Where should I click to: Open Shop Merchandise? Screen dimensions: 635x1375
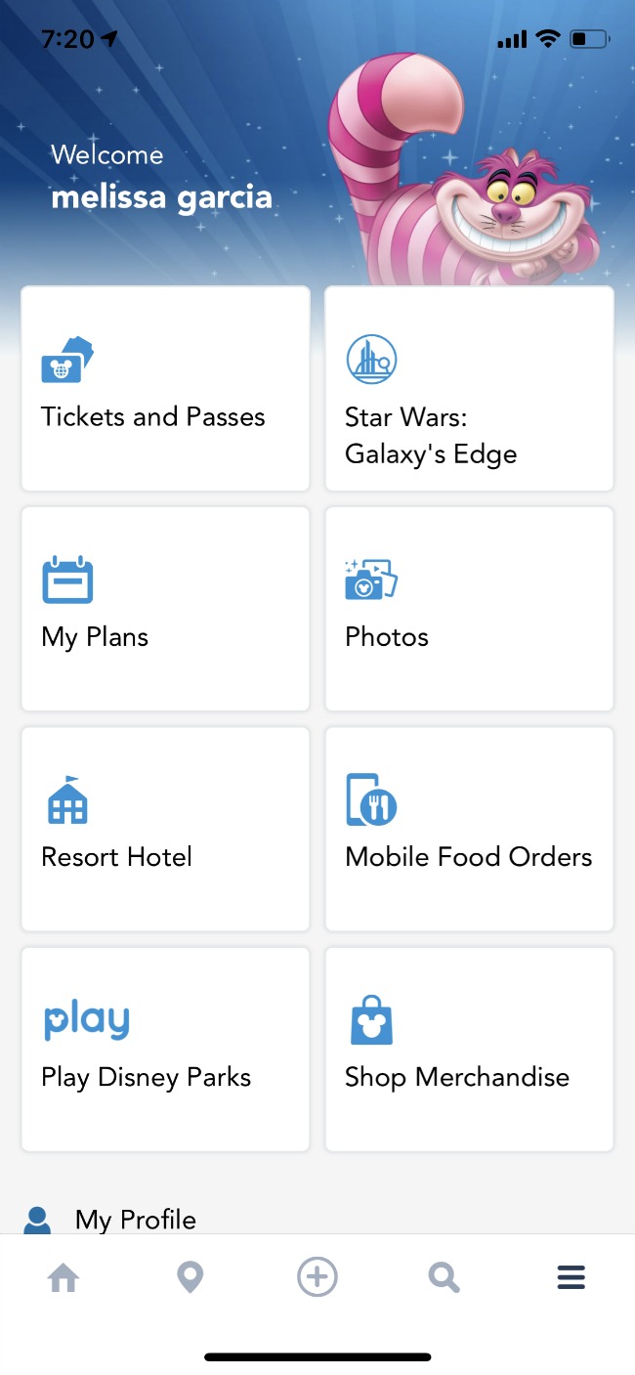[x=469, y=1049]
